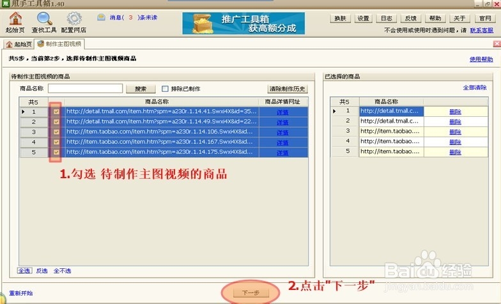
Task: Click the 重新开始 restart link
Action: [x=20, y=293]
